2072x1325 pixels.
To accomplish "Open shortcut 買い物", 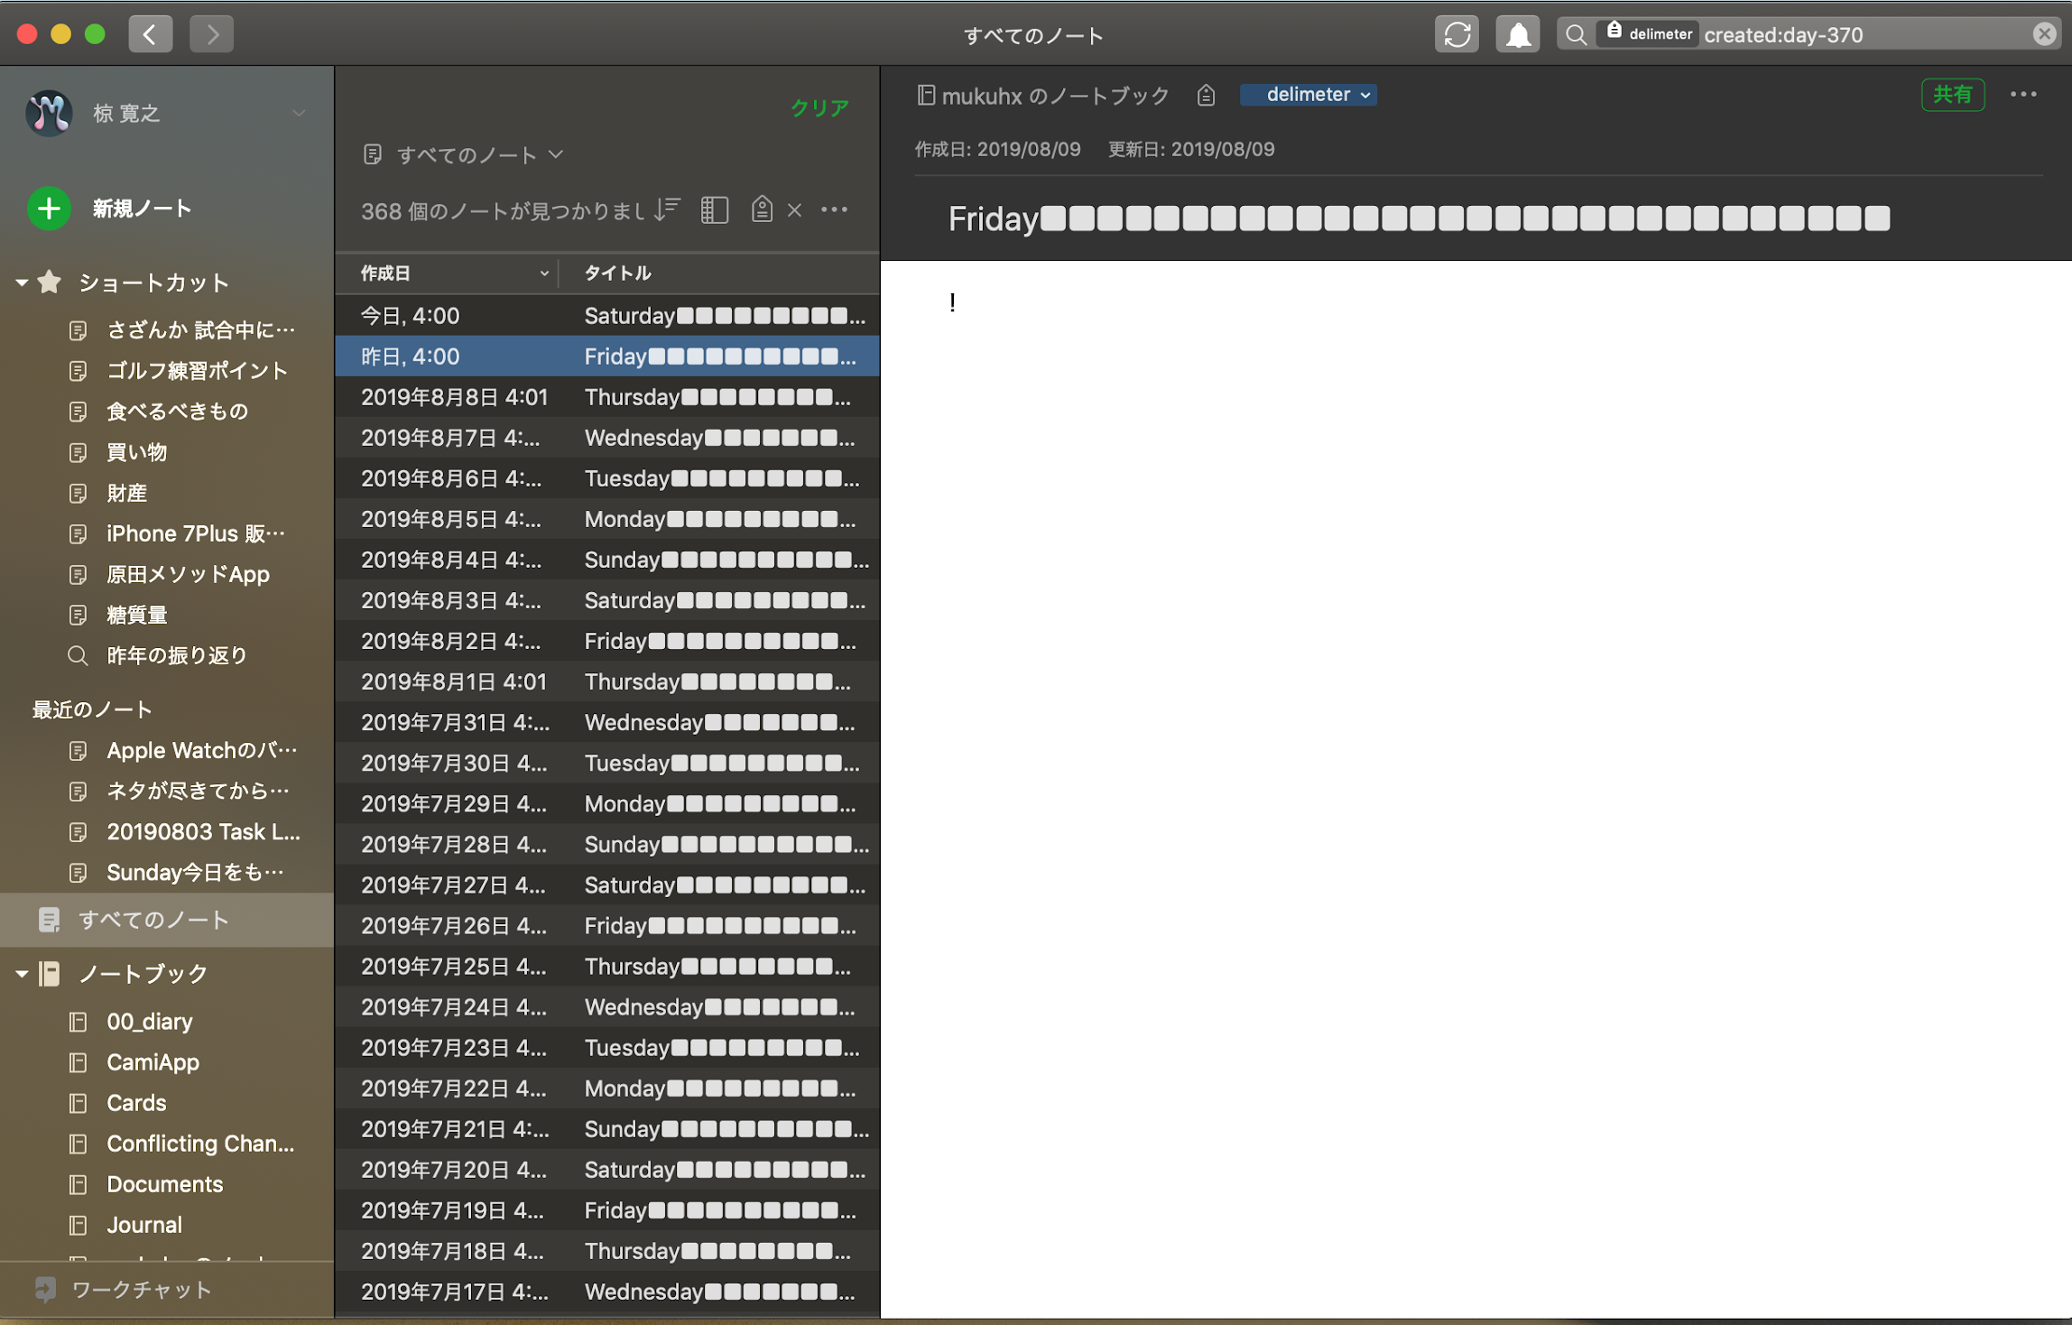I will click(x=136, y=451).
